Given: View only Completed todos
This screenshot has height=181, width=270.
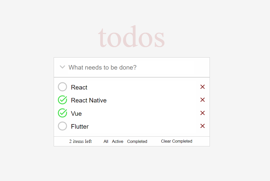Looking at the screenshot, I should [x=137, y=141].
